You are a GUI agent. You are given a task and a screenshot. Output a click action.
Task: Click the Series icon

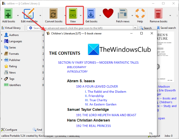click(x=6, y=47)
